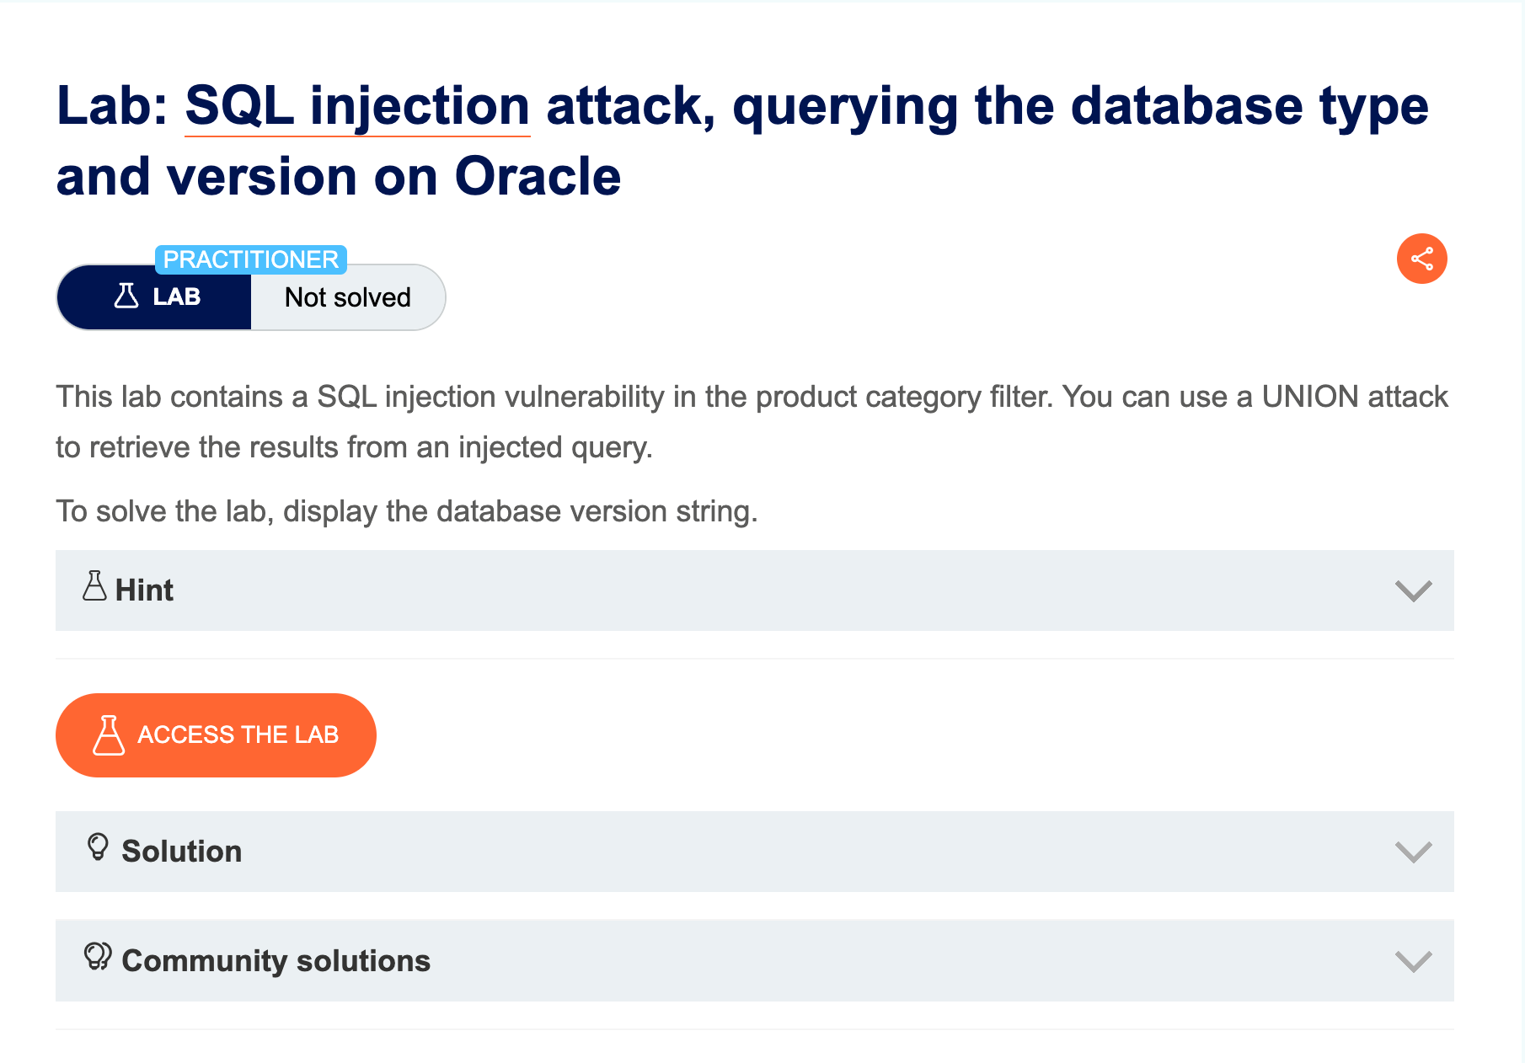This screenshot has width=1525, height=1063.
Task: Click the 'To solve the lab' instruction text
Action: [407, 511]
